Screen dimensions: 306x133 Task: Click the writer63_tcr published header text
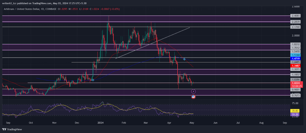pyautogui.click(x=45, y=3)
